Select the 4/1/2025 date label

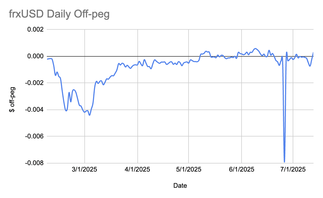138,170
